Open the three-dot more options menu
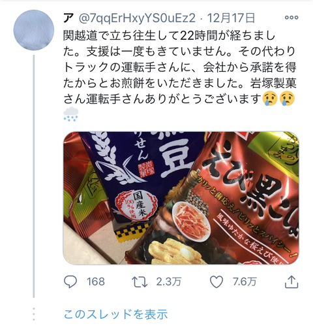This screenshot has width=313, height=330. (291, 18)
